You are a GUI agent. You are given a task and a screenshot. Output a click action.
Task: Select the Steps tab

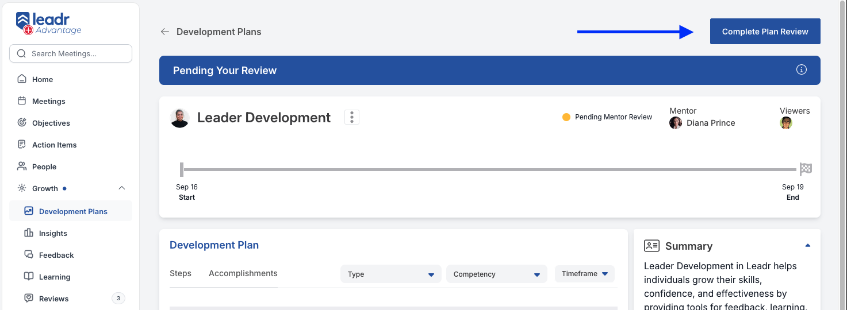(x=181, y=273)
